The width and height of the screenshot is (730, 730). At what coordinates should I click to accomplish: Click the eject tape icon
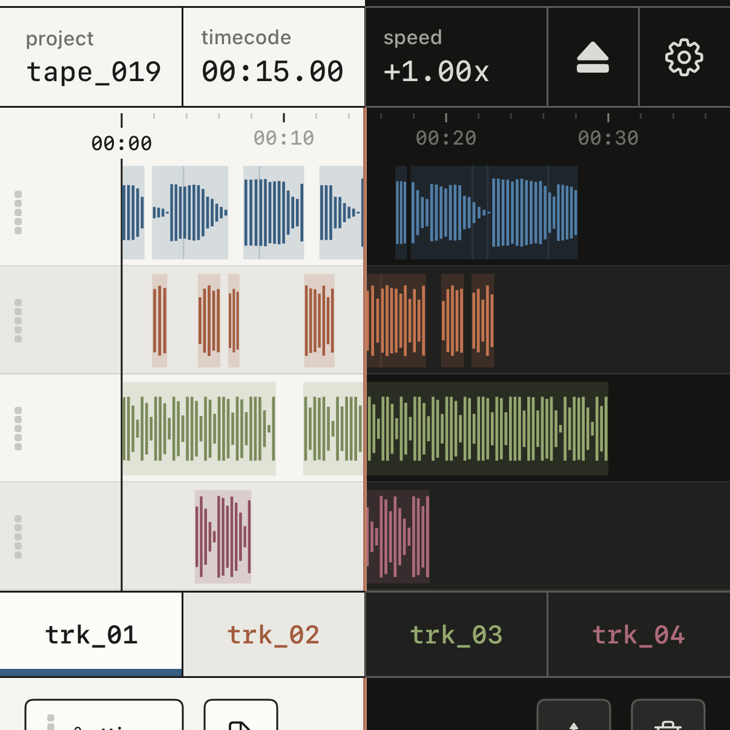(593, 58)
